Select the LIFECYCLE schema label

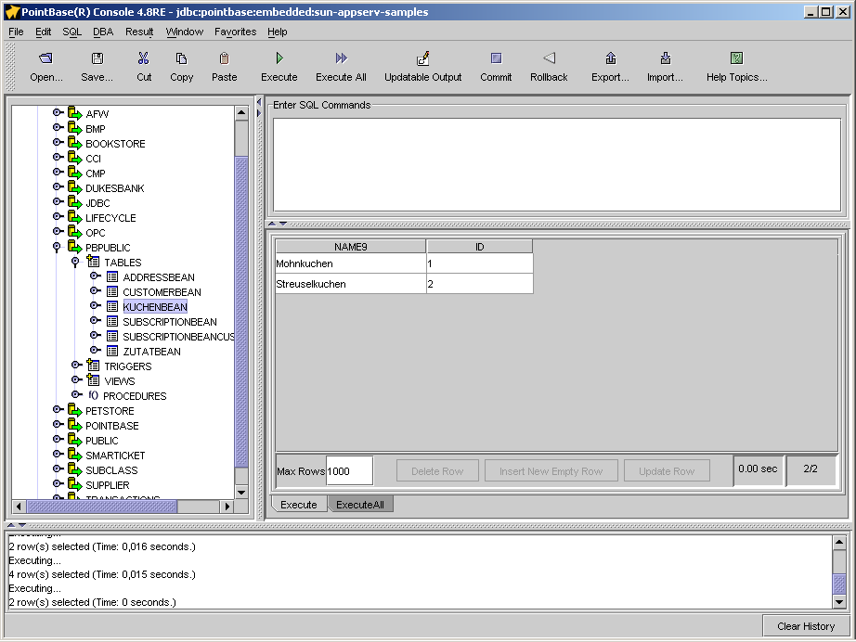(x=110, y=218)
